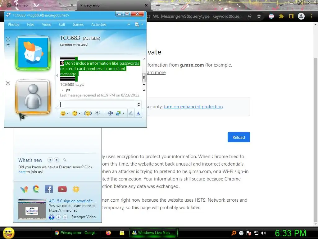Expand the background picture dropdown arrow

pos(123,113)
